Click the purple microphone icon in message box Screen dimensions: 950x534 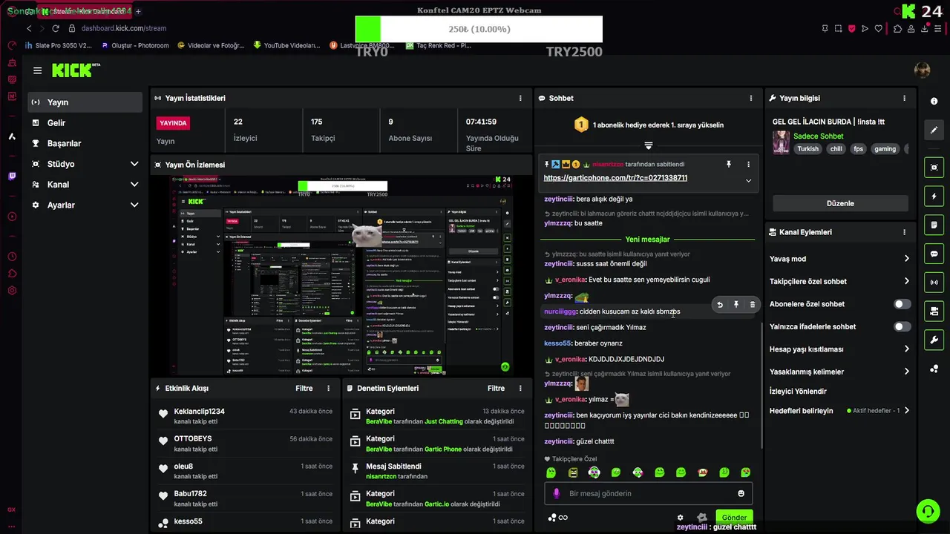pos(557,493)
